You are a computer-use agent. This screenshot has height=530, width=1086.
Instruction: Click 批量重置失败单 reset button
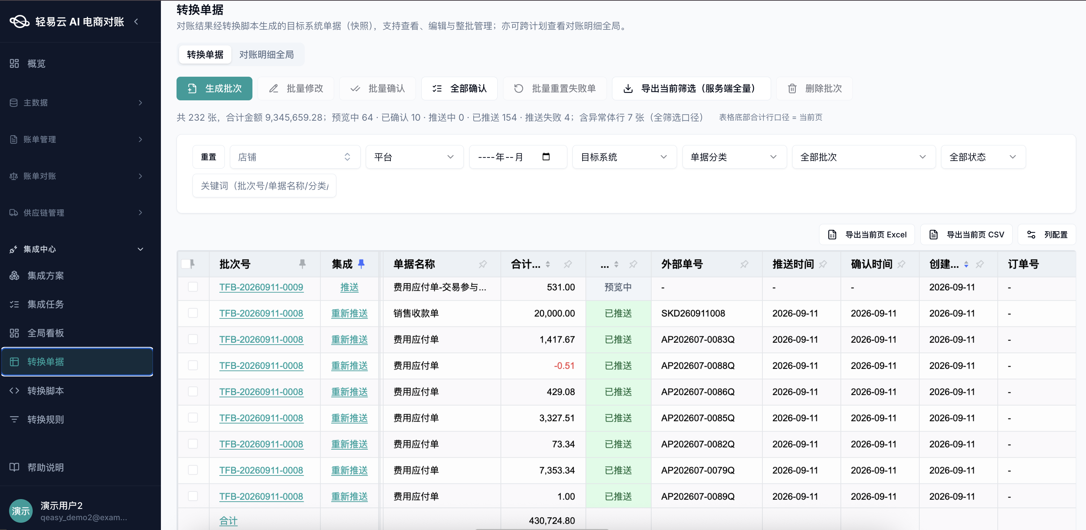[555, 88]
